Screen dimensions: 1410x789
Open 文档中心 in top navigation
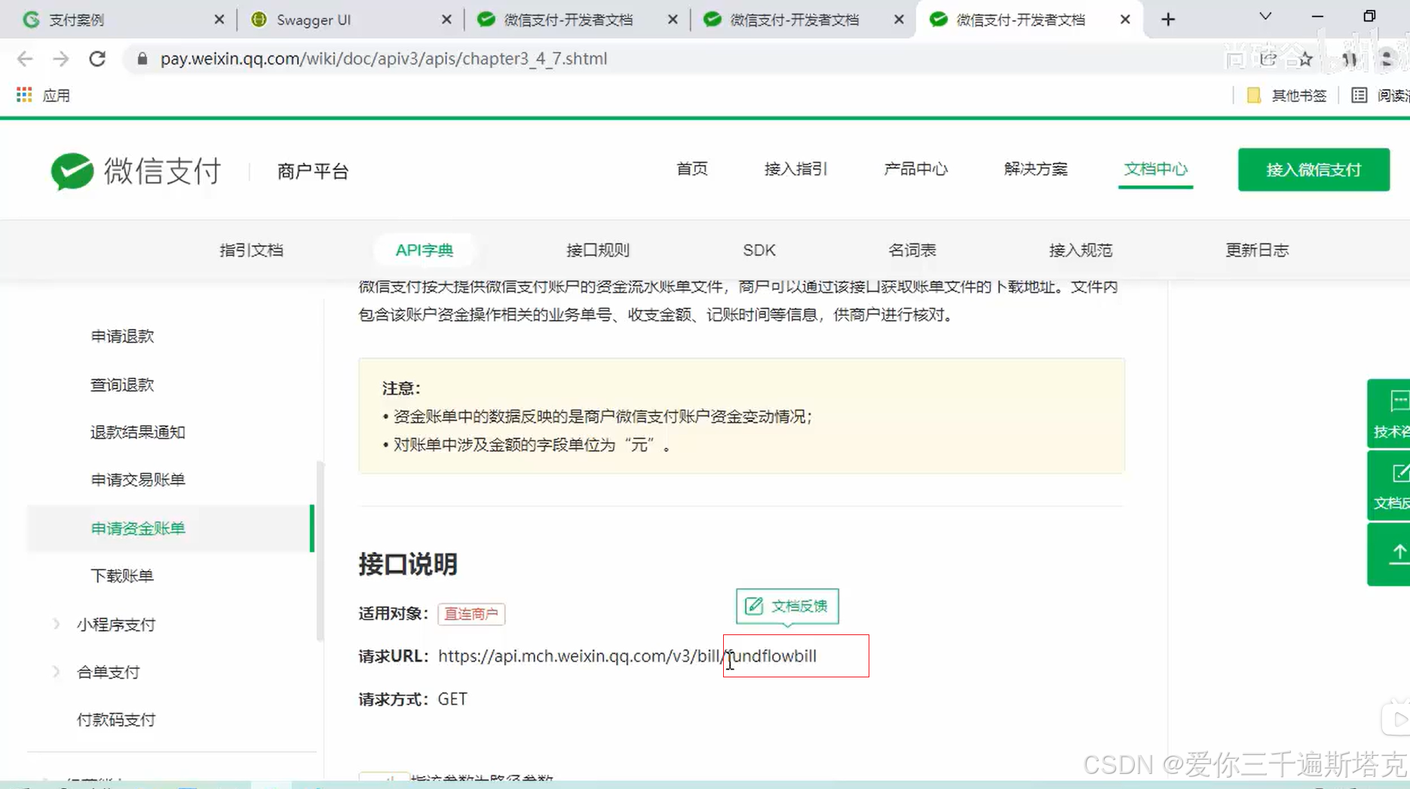(1155, 169)
